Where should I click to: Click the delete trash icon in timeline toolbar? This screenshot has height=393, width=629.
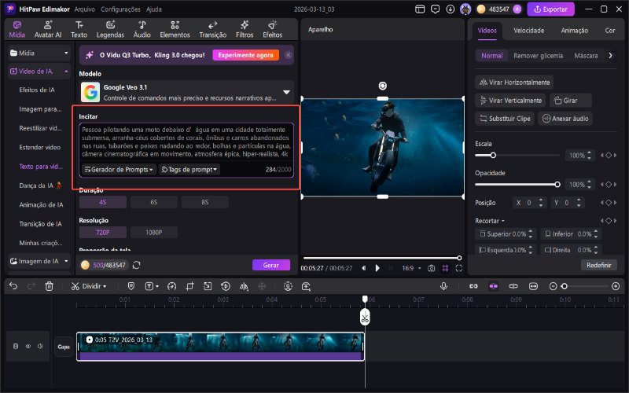pyautogui.click(x=49, y=286)
